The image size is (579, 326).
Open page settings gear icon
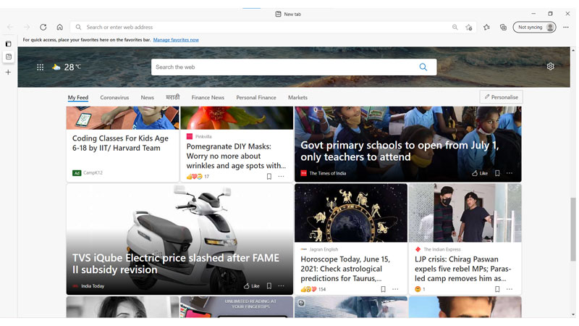point(550,66)
